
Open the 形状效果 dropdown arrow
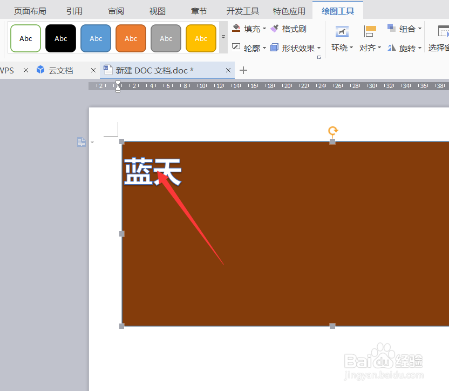pos(319,48)
